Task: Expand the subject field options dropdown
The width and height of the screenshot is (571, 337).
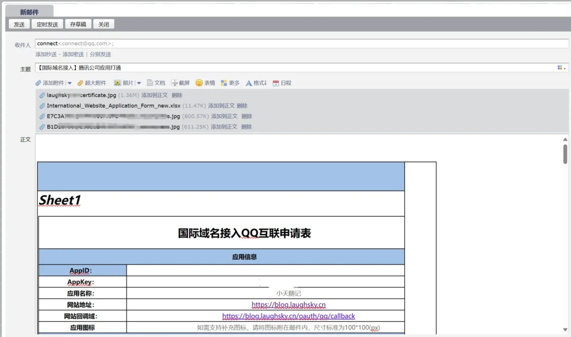Action: pos(563,67)
